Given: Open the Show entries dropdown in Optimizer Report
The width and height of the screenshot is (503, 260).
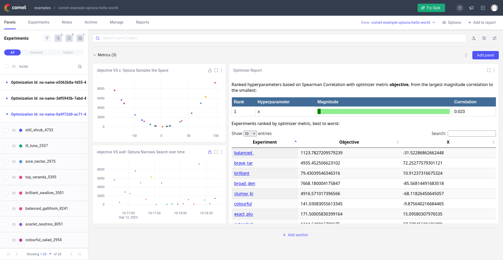Looking at the screenshot, I should [250, 133].
